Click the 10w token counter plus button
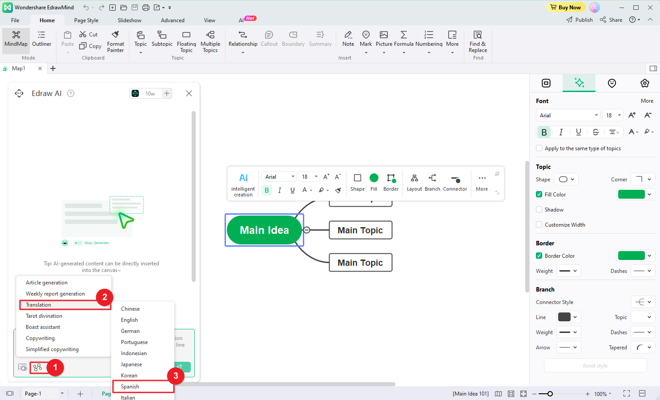Viewport: 660px width, 400px height. (x=167, y=93)
